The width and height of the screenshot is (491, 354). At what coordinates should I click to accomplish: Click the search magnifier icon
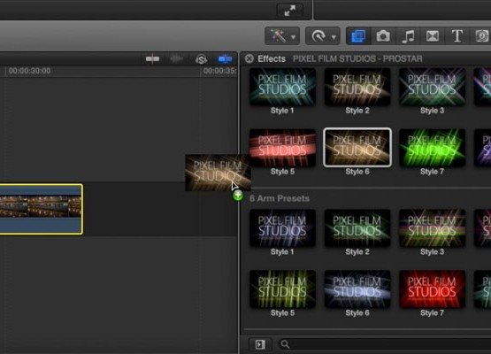pyautogui.click(x=285, y=344)
